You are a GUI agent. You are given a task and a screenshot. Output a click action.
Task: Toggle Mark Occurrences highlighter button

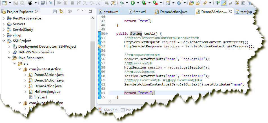point(224,3)
